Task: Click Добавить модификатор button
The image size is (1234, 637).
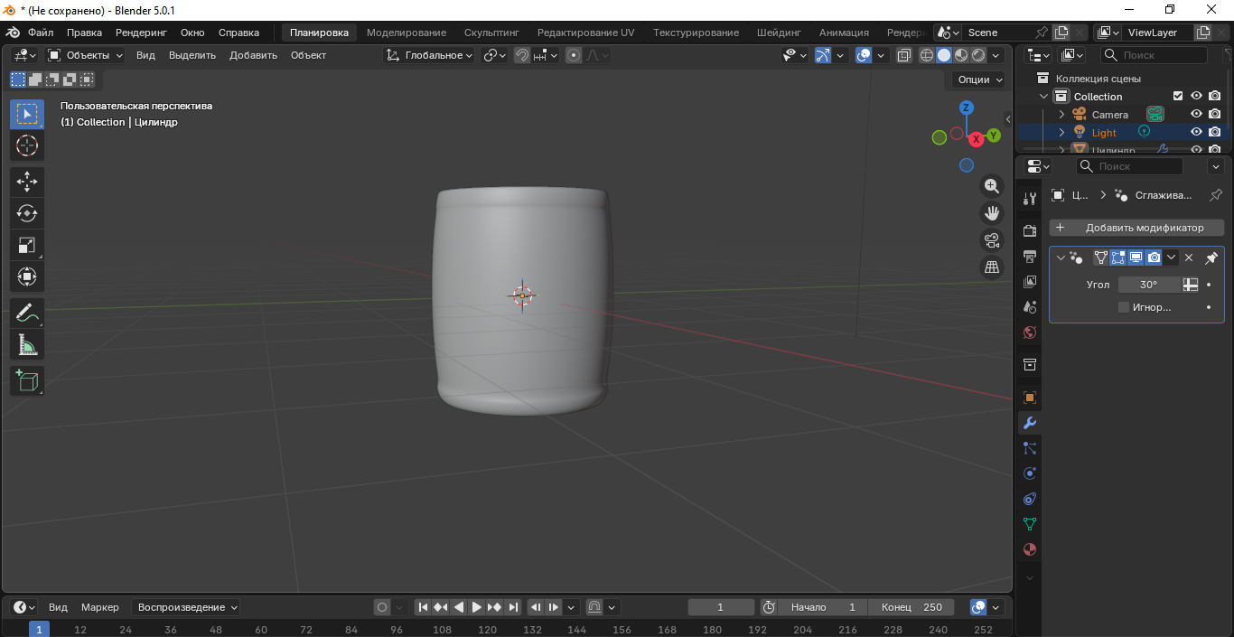Action: tap(1136, 228)
